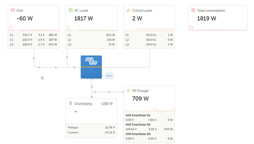Screen dimensions: 254x144
Task: Click the Bulk state badge
Action: point(109,76)
